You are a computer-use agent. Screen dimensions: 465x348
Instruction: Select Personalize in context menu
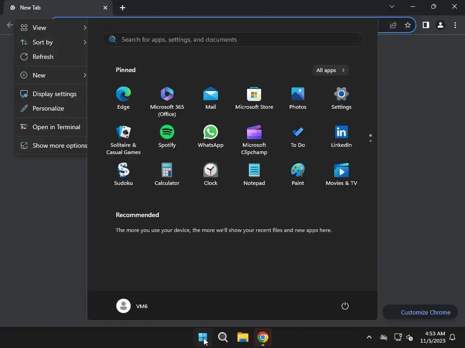tap(51, 108)
